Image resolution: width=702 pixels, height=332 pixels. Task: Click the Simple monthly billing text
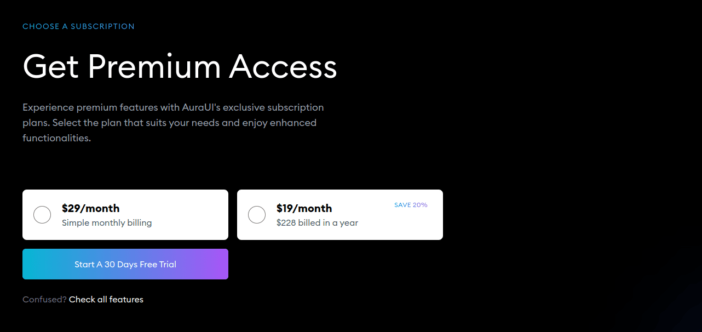coord(107,223)
